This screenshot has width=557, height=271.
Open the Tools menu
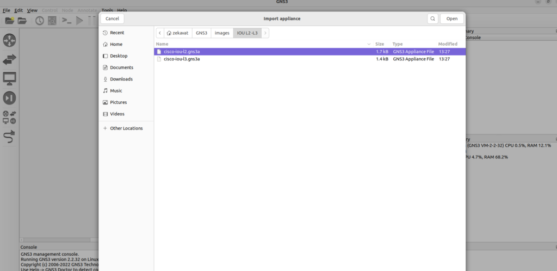pyautogui.click(x=107, y=10)
